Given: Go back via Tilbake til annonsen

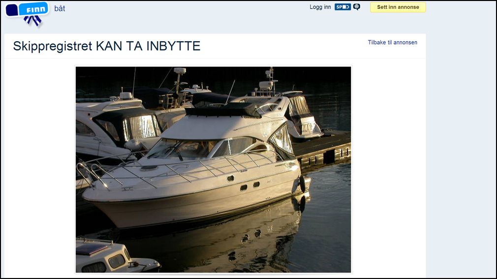Looking at the screenshot, I should [x=392, y=42].
